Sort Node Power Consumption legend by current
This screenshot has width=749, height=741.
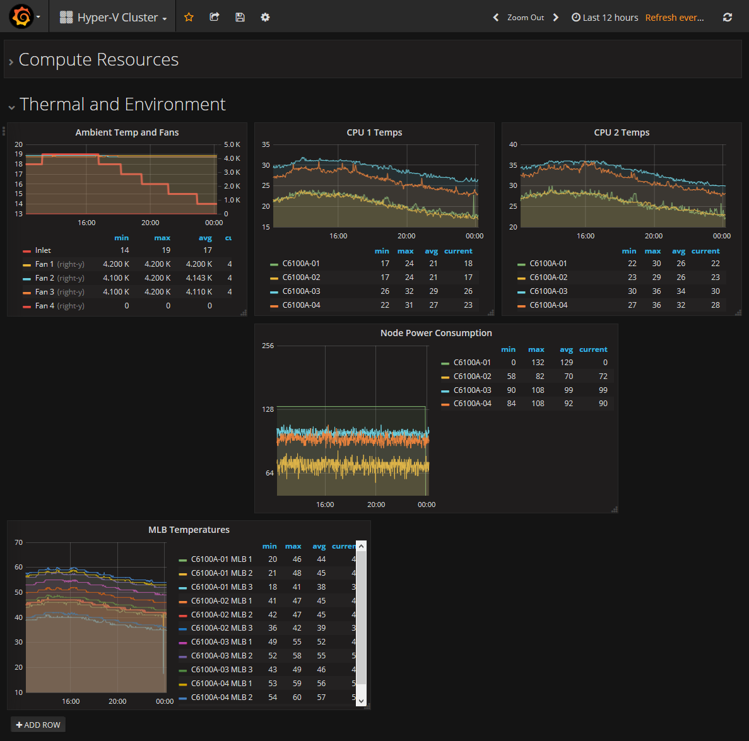click(x=593, y=349)
